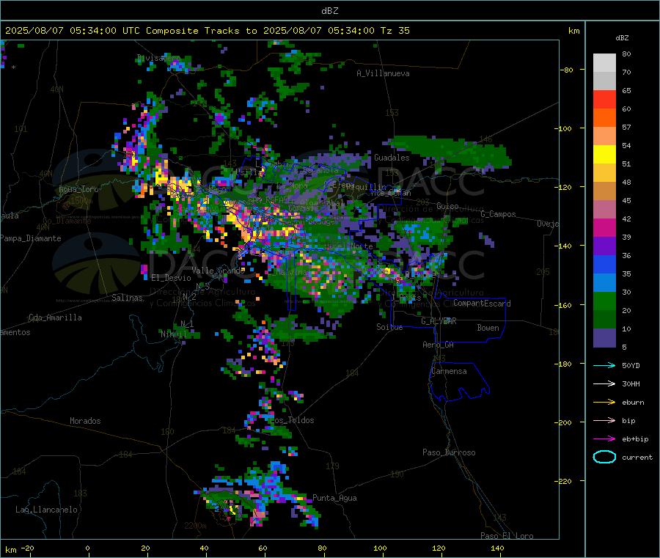Pick the bright green 20-30 dBZ band

(x=604, y=301)
